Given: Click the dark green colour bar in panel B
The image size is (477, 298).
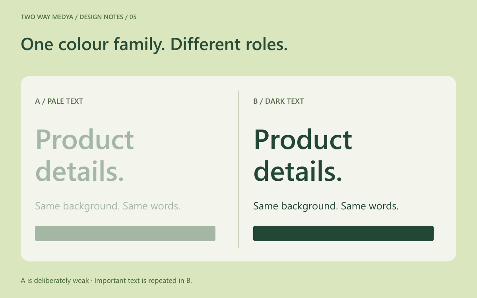Looking at the screenshot, I should 343,233.
